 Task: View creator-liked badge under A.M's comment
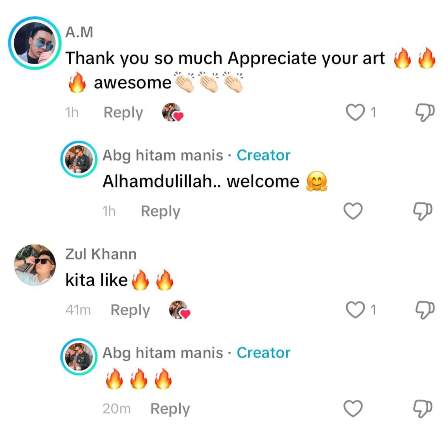click(x=173, y=113)
